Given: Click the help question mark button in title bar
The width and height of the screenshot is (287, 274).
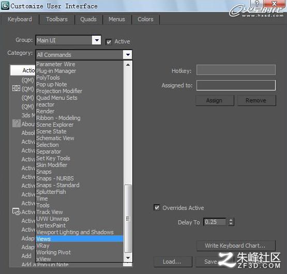Looking at the screenshot, I should [256, 4].
